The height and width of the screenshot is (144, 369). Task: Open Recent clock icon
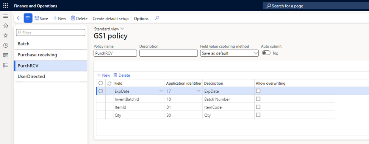click(5, 45)
